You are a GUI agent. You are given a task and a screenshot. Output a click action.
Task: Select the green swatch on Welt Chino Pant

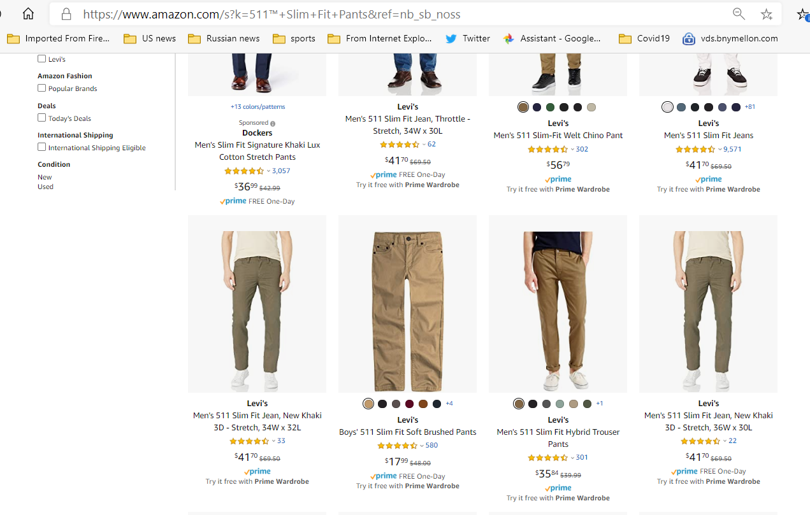(550, 107)
